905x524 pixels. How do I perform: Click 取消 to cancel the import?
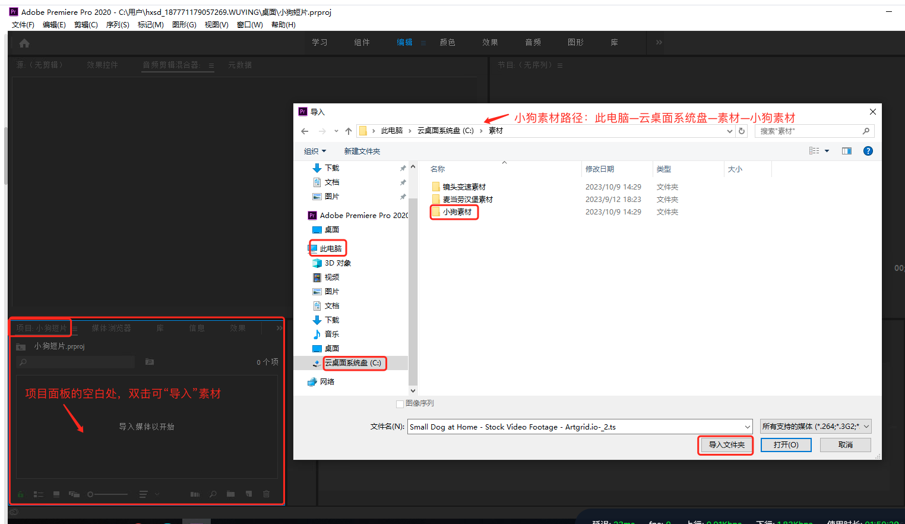[845, 445]
